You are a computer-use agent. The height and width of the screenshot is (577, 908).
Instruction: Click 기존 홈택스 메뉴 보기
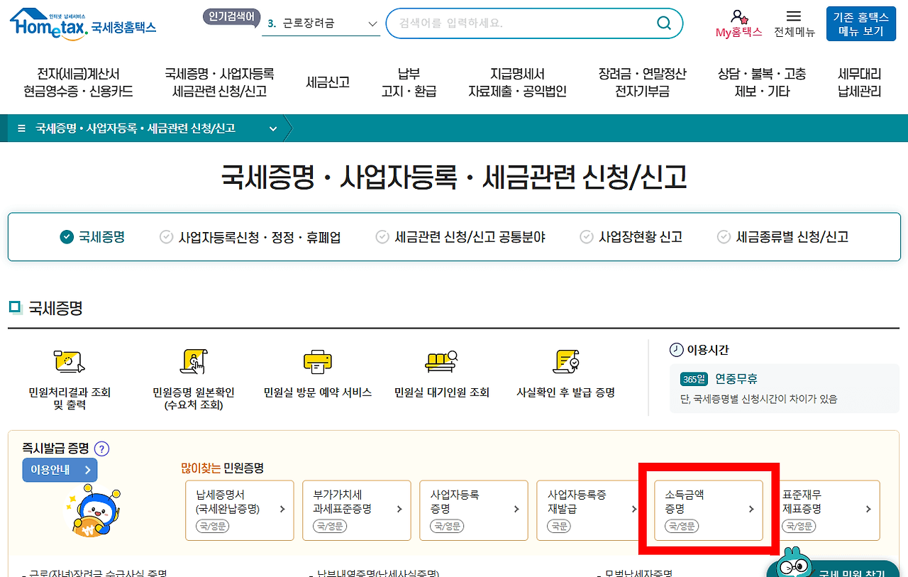[860, 23]
